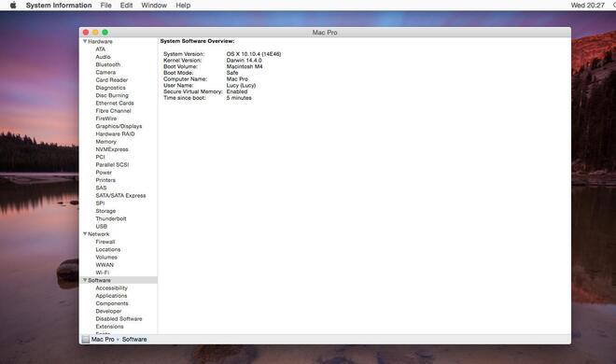Click the Wed 20:27 clock in menu bar
The image size is (616, 364).
[x=587, y=5]
